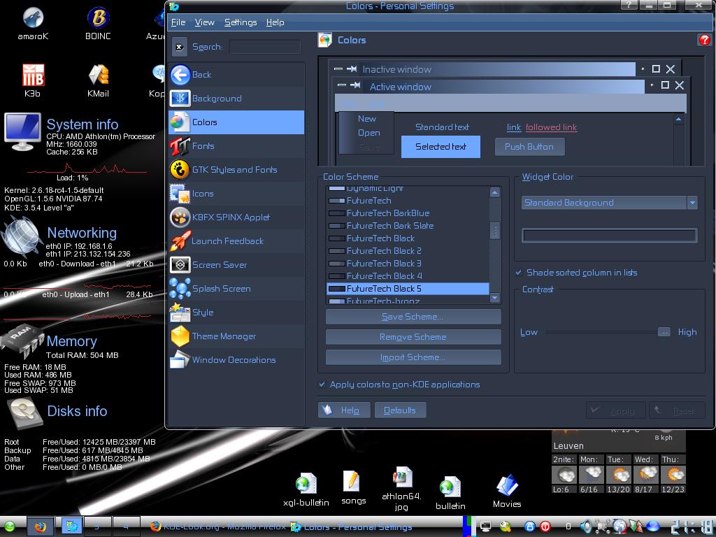This screenshot has height=537, width=716.
Task: Open the Style settings module
Action: 236,312
